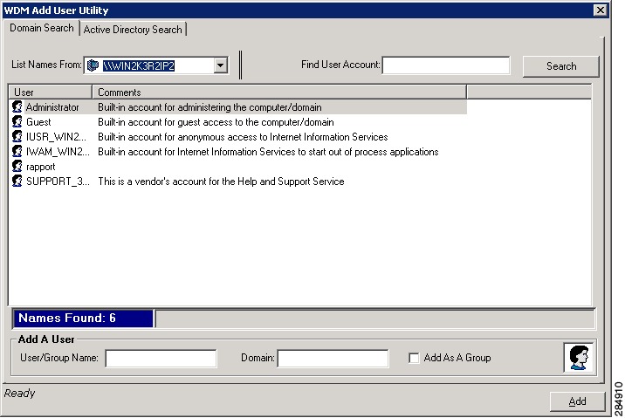Click the Ready status bar text
The height and width of the screenshot is (418, 625).
(19, 394)
